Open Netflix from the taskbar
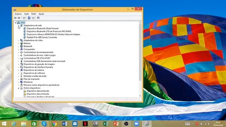 [85, 124]
